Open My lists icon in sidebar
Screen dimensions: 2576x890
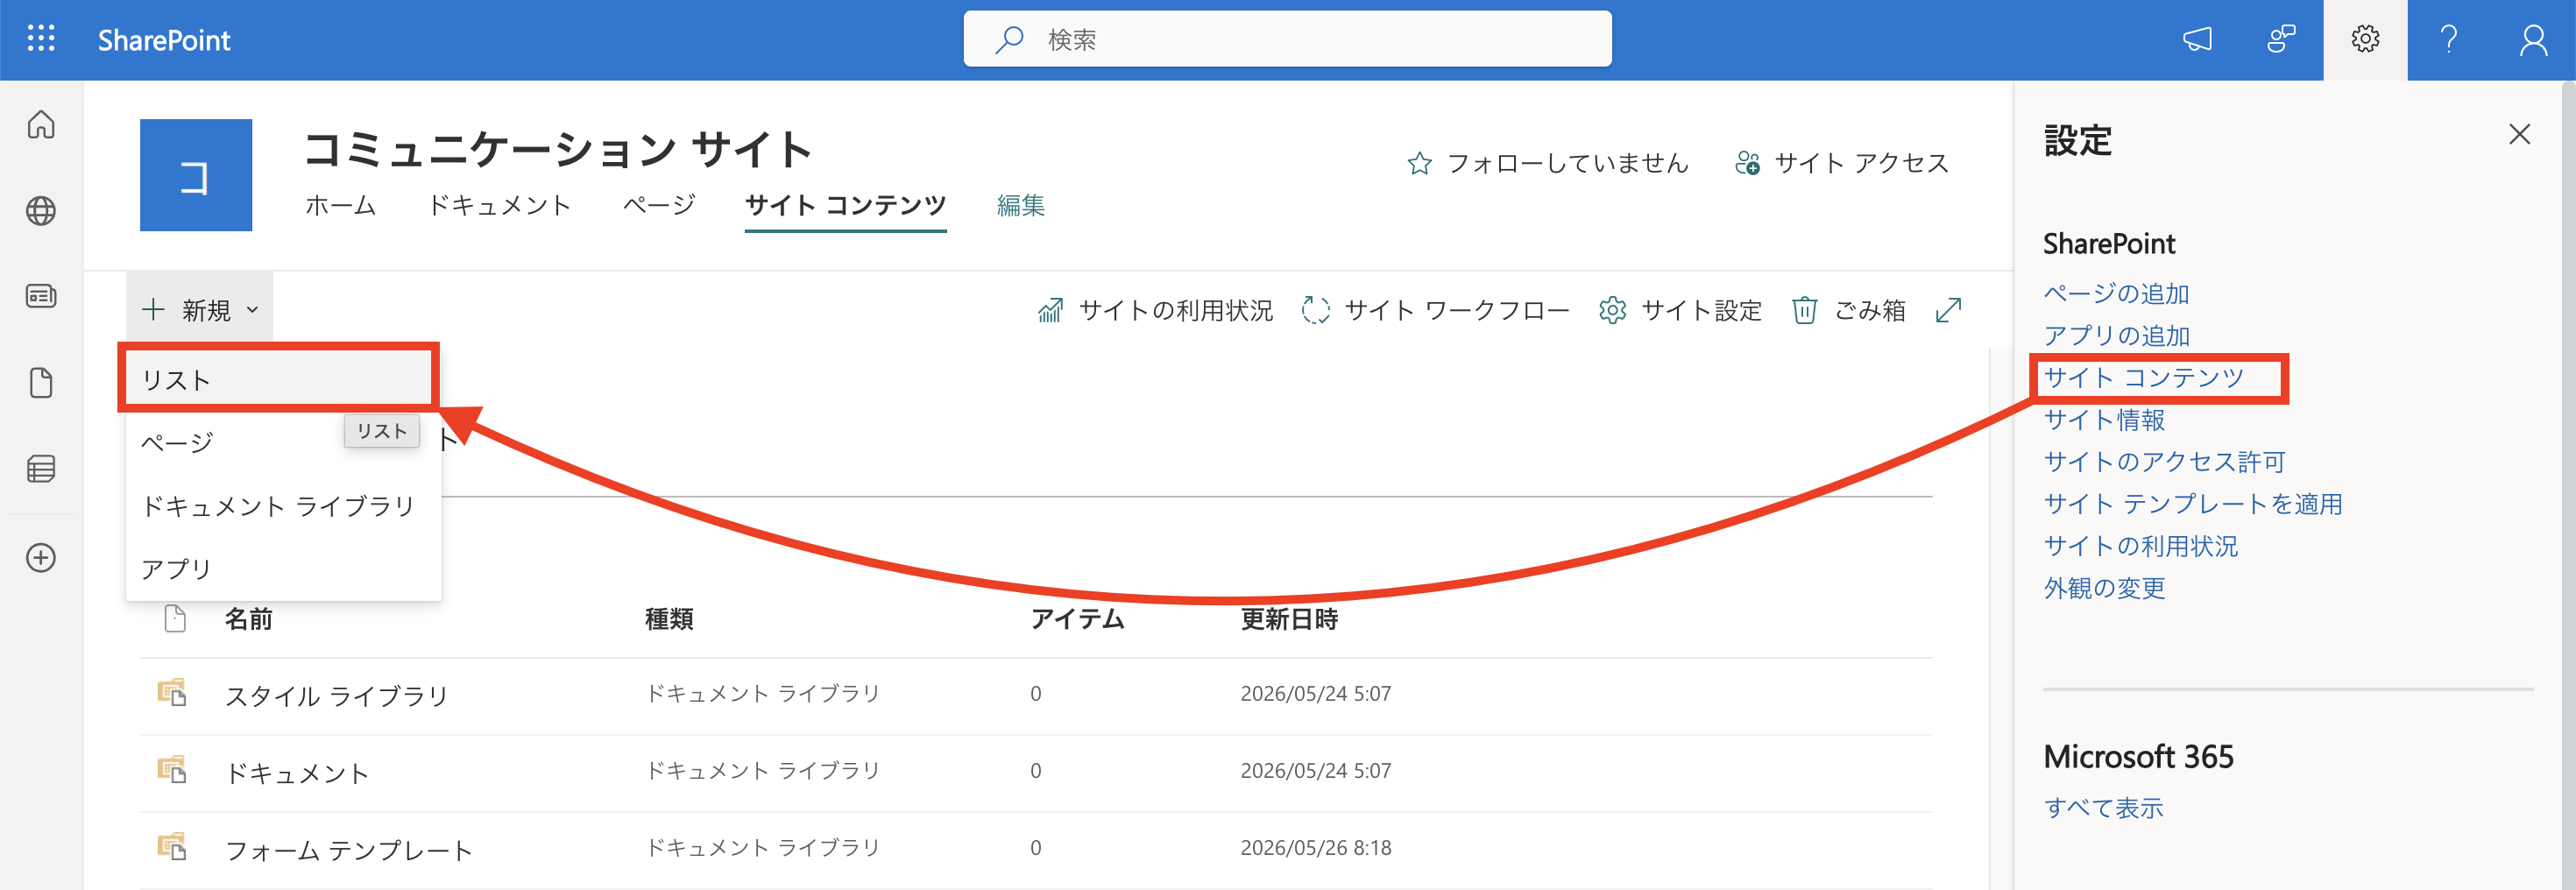[x=41, y=469]
